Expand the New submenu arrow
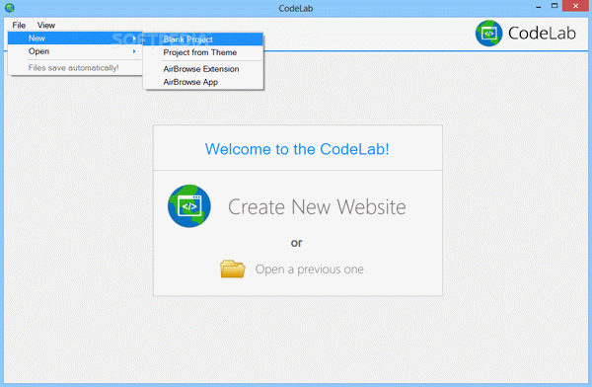 [x=134, y=39]
